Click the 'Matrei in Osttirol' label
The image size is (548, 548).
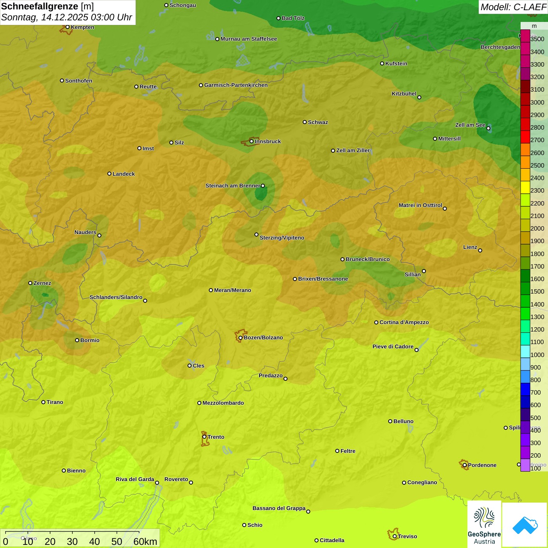coord(420,205)
